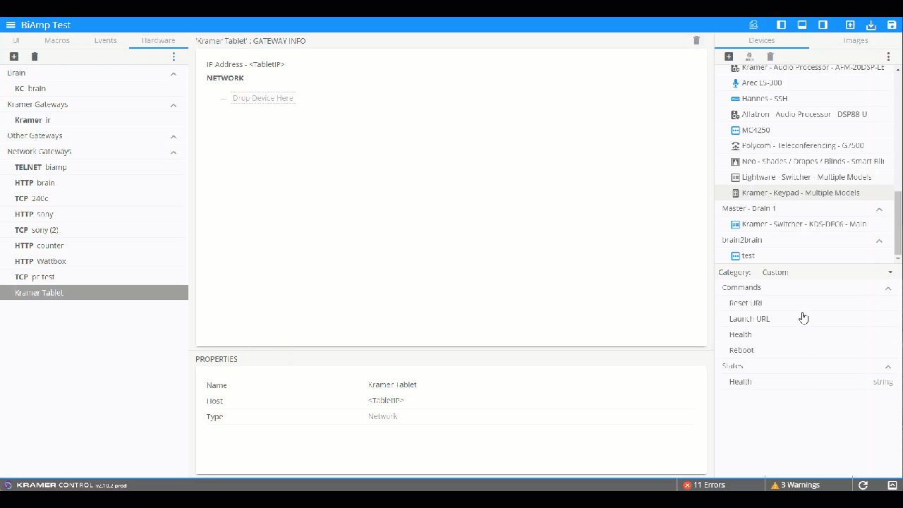Select the Neo Shades / Drapes / Blinds device

[x=804, y=162]
